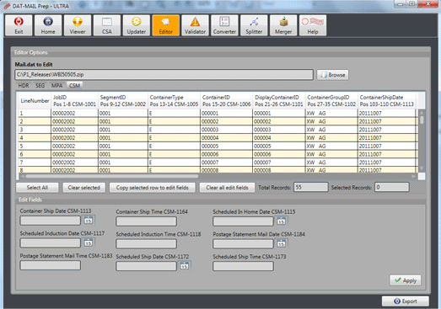Switch to the CSM tab
The height and width of the screenshot is (309, 441).
tap(74, 85)
